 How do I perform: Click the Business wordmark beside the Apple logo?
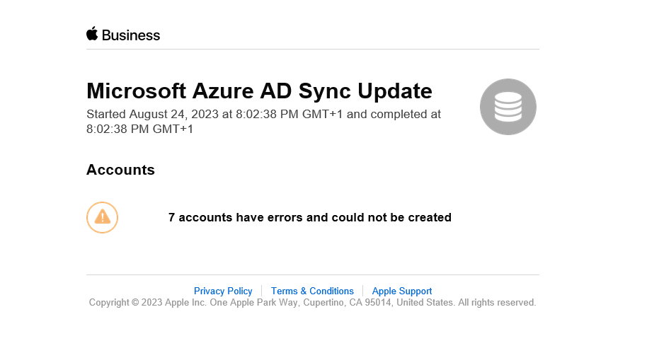131,35
